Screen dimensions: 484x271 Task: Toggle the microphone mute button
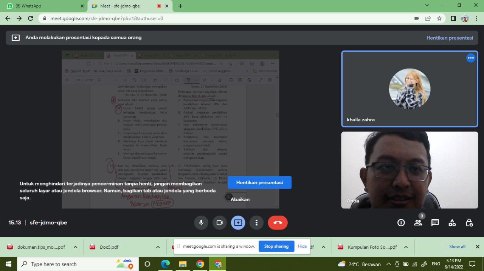coord(201,223)
